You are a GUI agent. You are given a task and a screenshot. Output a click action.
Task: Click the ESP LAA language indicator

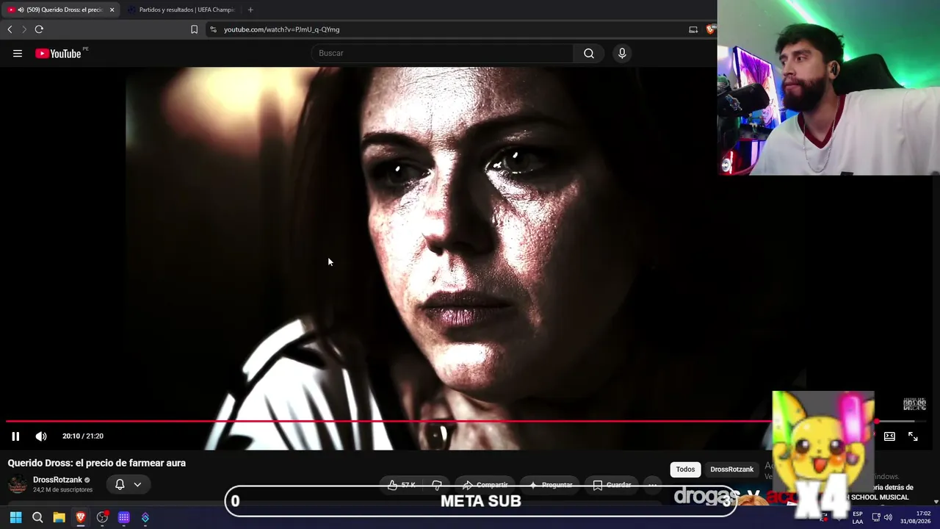pyautogui.click(x=858, y=518)
